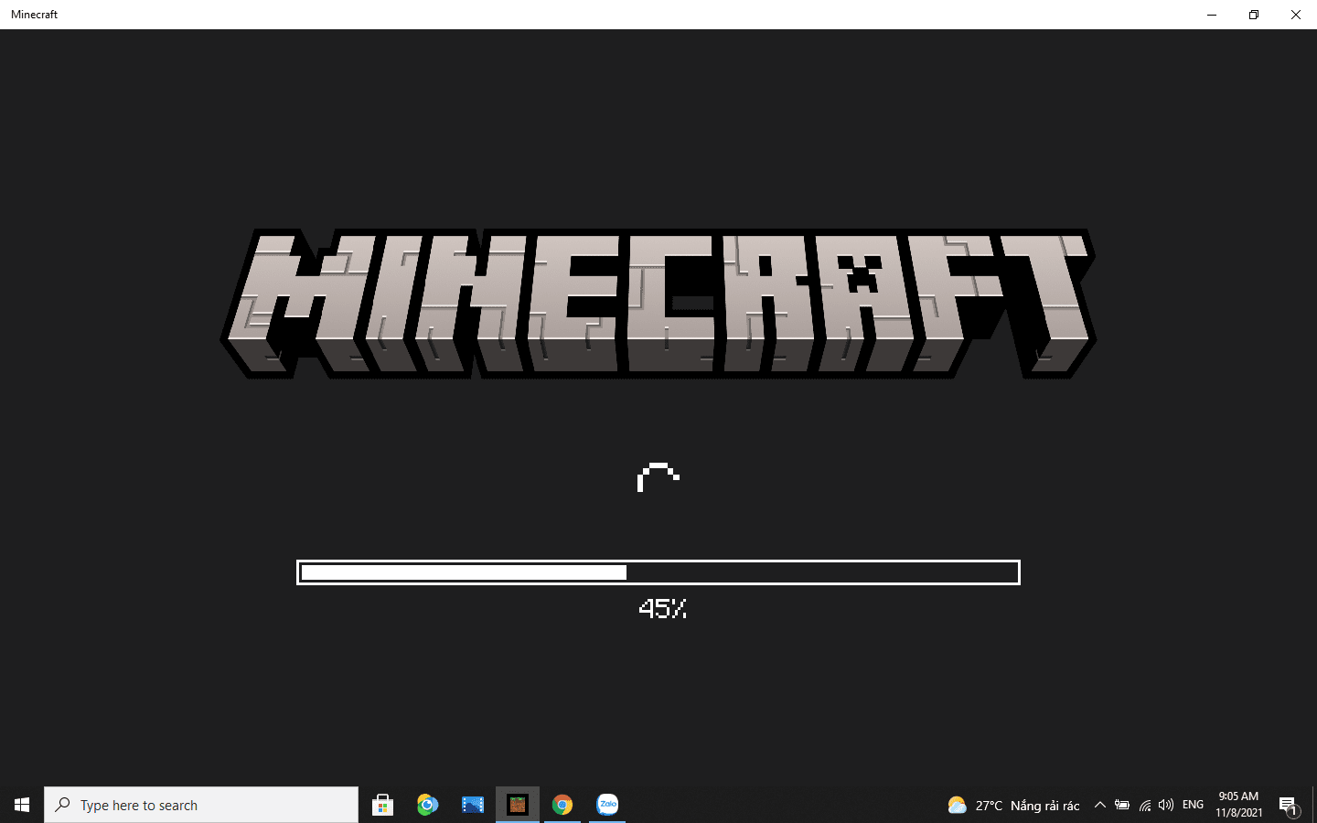Click the Windows Start button

coord(22,805)
